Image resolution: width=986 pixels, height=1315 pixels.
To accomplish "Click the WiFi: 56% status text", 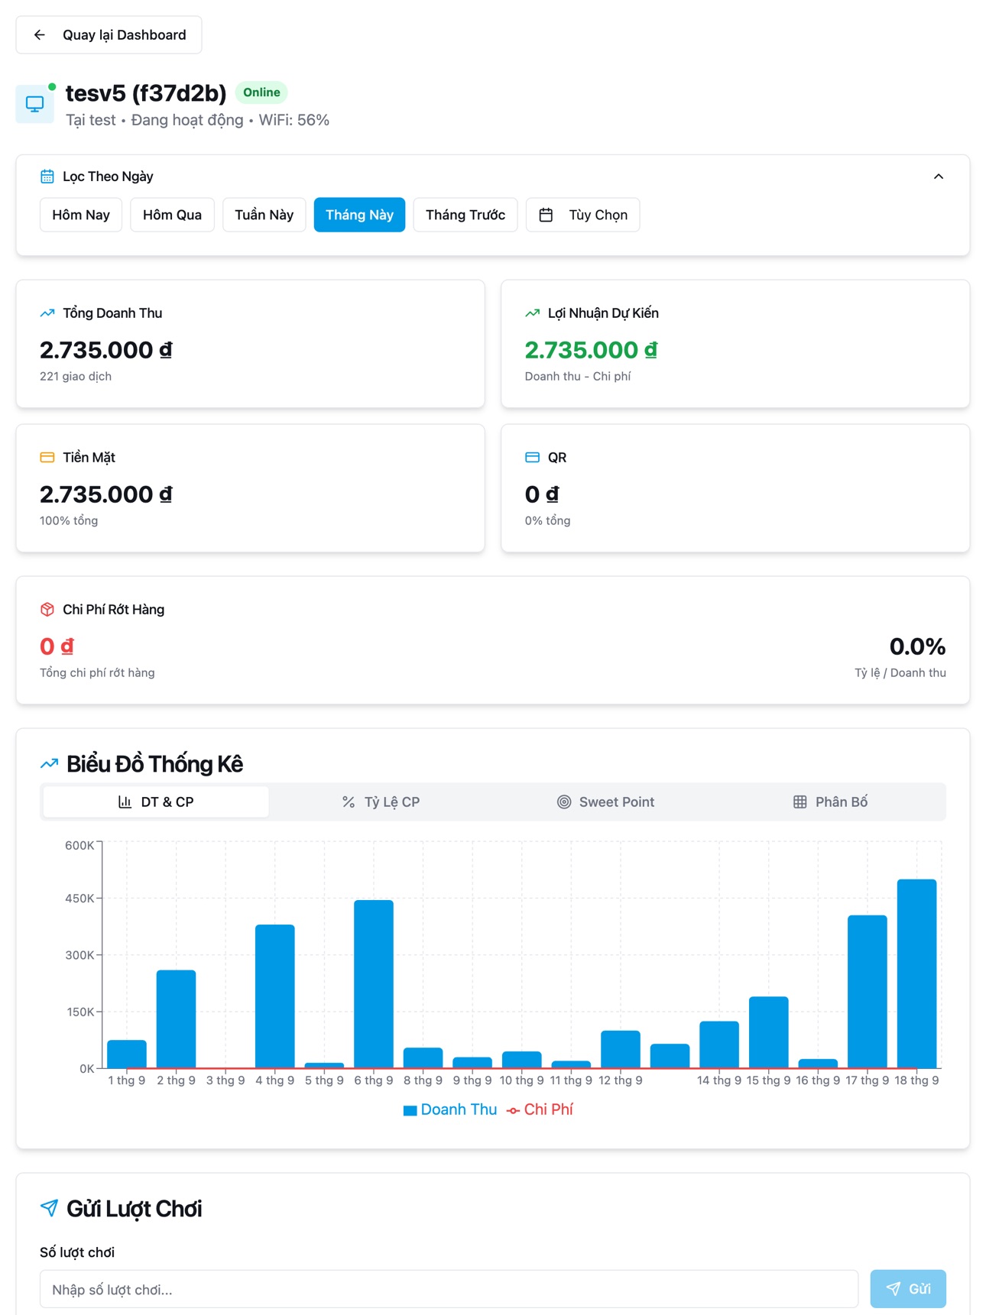I will (294, 120).
